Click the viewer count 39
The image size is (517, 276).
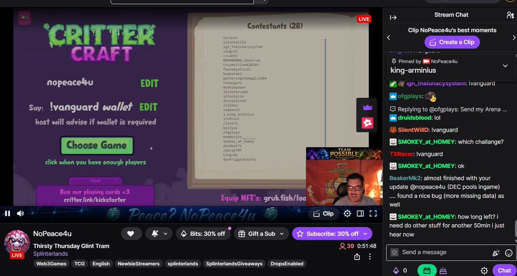pyautogui.click(x=347, y=246)
